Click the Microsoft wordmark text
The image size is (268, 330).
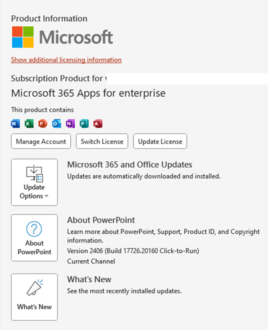76,37
